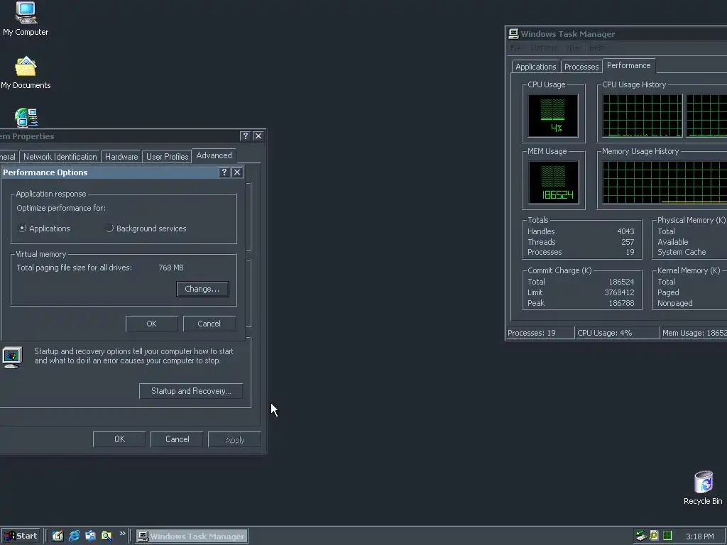Click the startup and recovery monitor icon
This screenshot has height=545, width=727.
coord(12,357)
